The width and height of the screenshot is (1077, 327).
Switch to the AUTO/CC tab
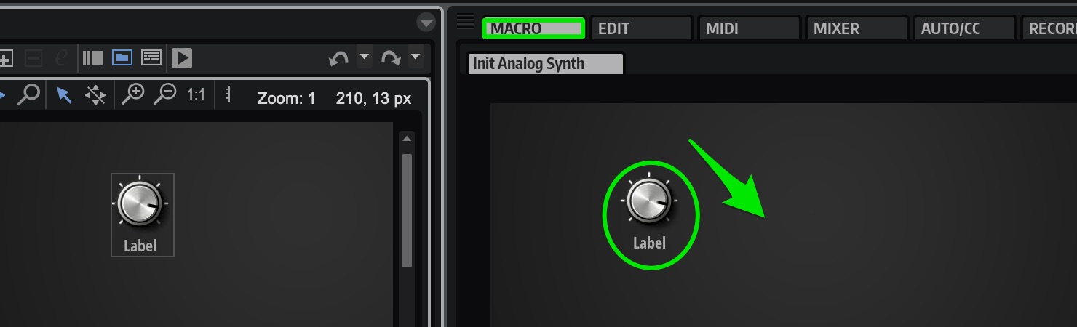click(964, 29)
